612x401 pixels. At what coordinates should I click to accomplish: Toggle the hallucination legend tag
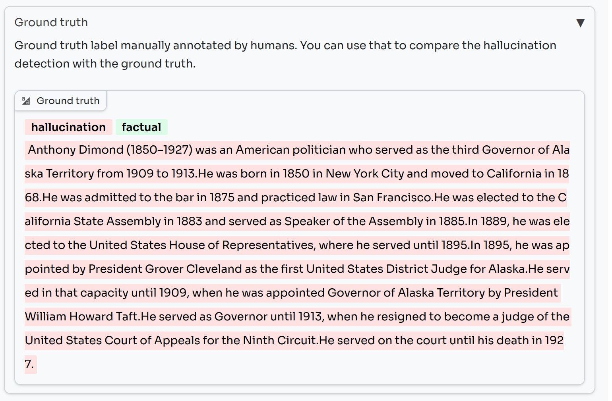68,127
